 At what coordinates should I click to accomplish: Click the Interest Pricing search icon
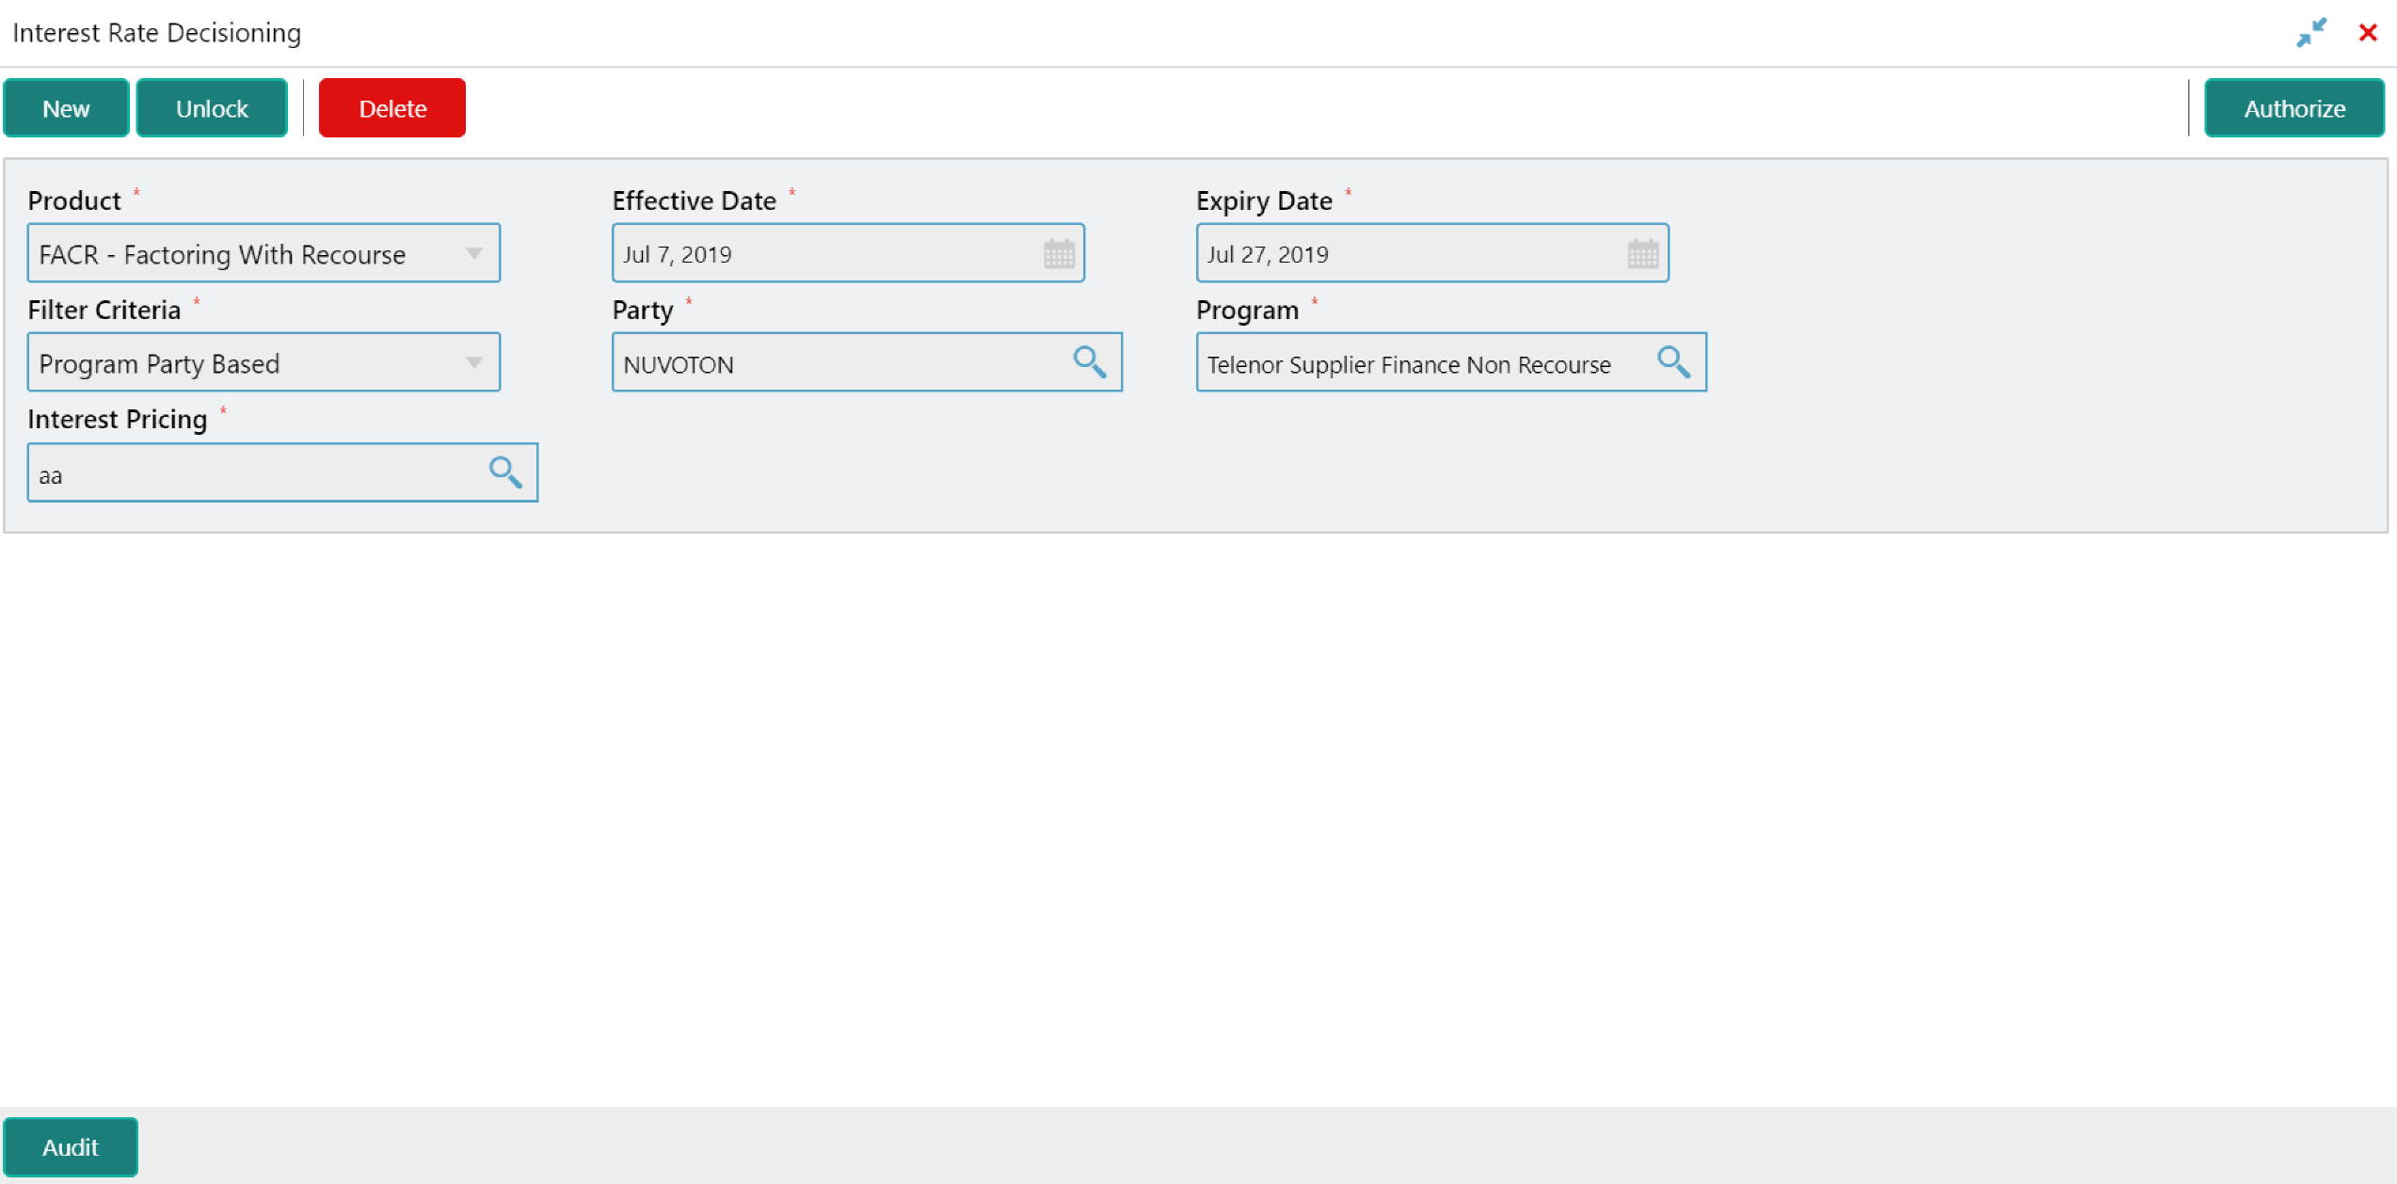[x=505, y=472]
